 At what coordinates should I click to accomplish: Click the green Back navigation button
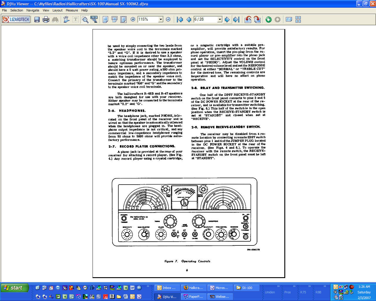(268, 19)
